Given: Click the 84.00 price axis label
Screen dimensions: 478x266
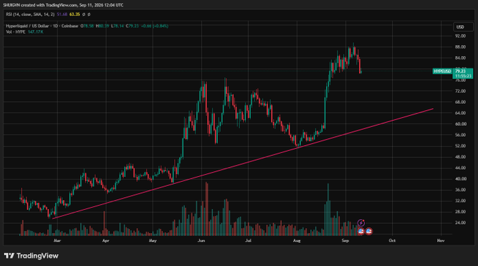Looking at the screenshot, I should (x=460, y=58).
